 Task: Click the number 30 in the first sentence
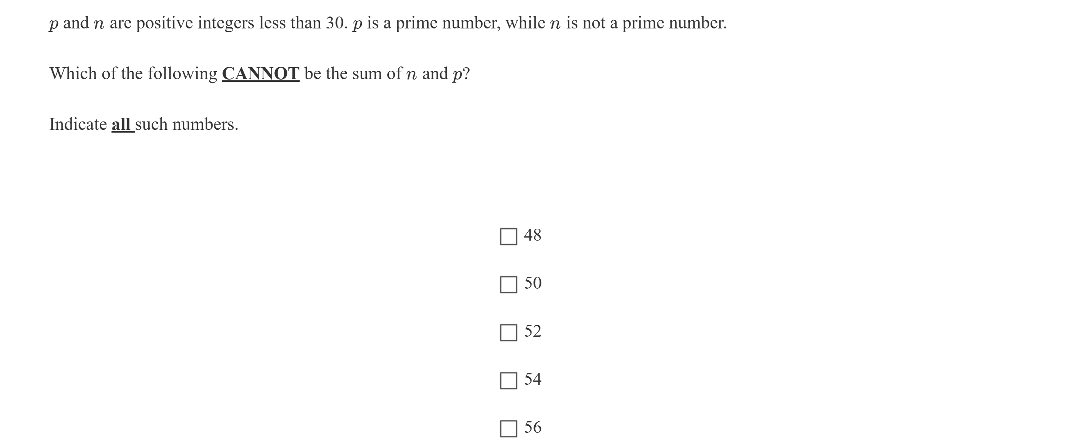(x=334, y=23)
